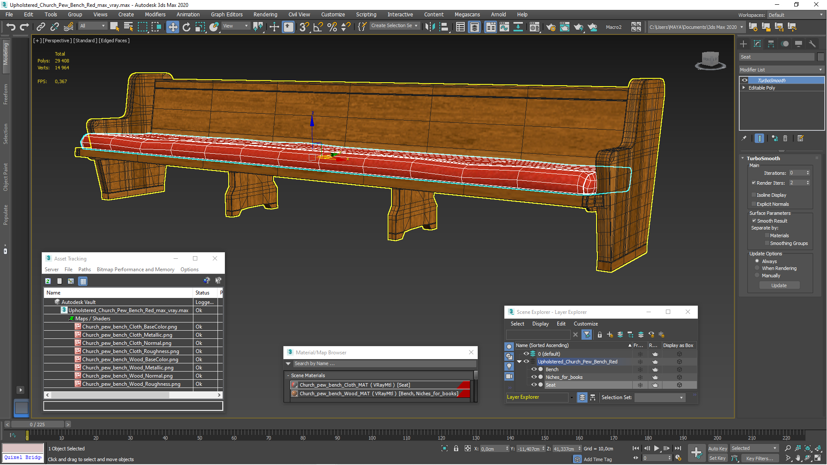Open Customize menu in Scene Explorer
The image size is (827, 465).
(x=585, y=324)
